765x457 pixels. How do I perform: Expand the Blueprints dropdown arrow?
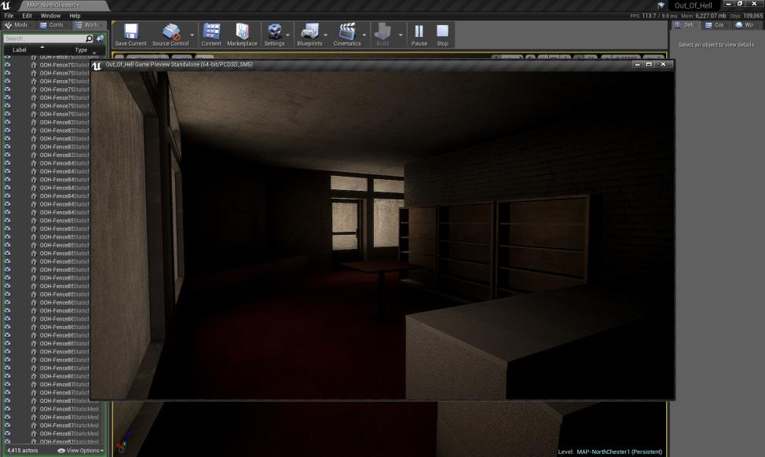pyautogui.click(x=326, y=35)
